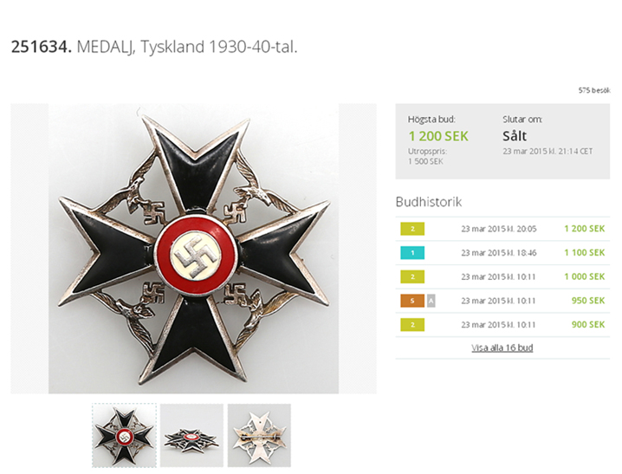Click the main medal product image
622x474 pixels.
193,249
